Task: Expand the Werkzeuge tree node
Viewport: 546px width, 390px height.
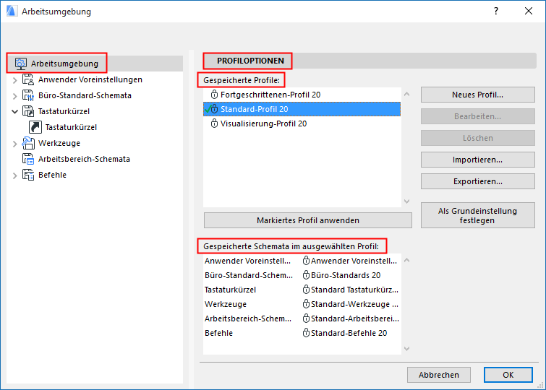Action: tap(14, 143)
